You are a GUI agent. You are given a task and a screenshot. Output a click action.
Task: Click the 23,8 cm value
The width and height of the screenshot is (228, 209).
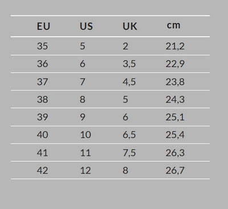pyautogui.click(x=175, y=82)
